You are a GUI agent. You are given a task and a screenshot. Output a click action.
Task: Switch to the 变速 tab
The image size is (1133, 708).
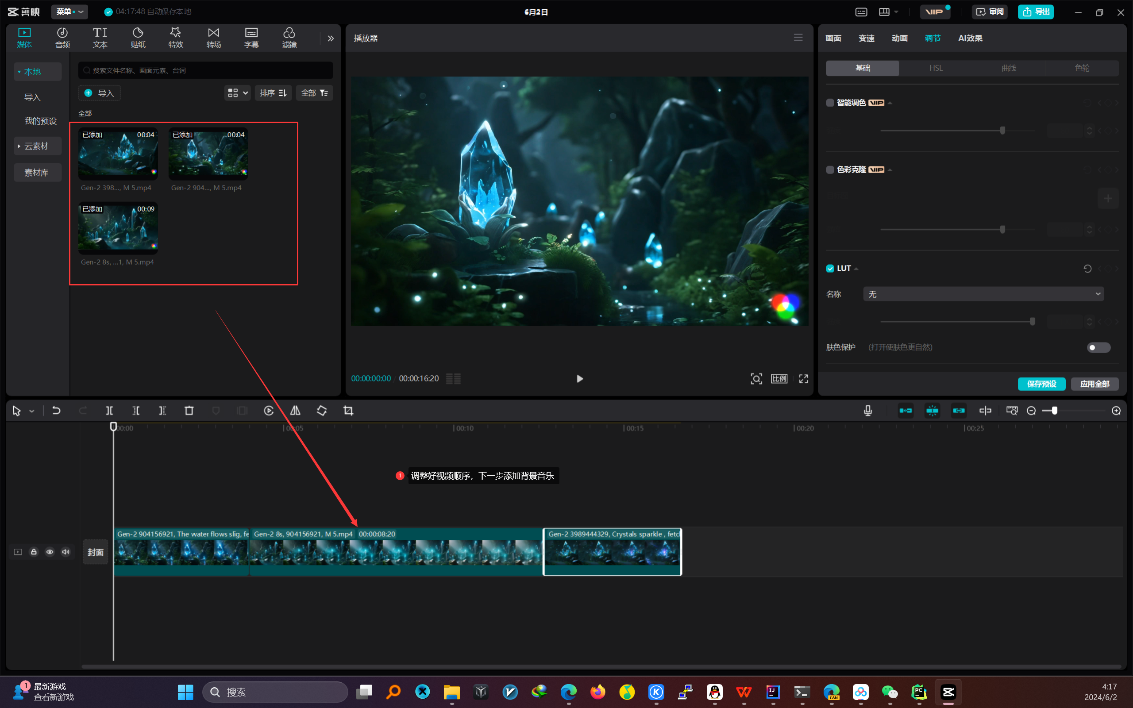[866, 38]
